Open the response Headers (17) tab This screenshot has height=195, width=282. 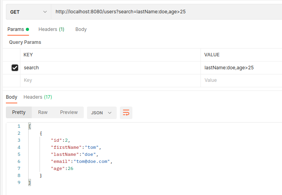pos(38,97)
